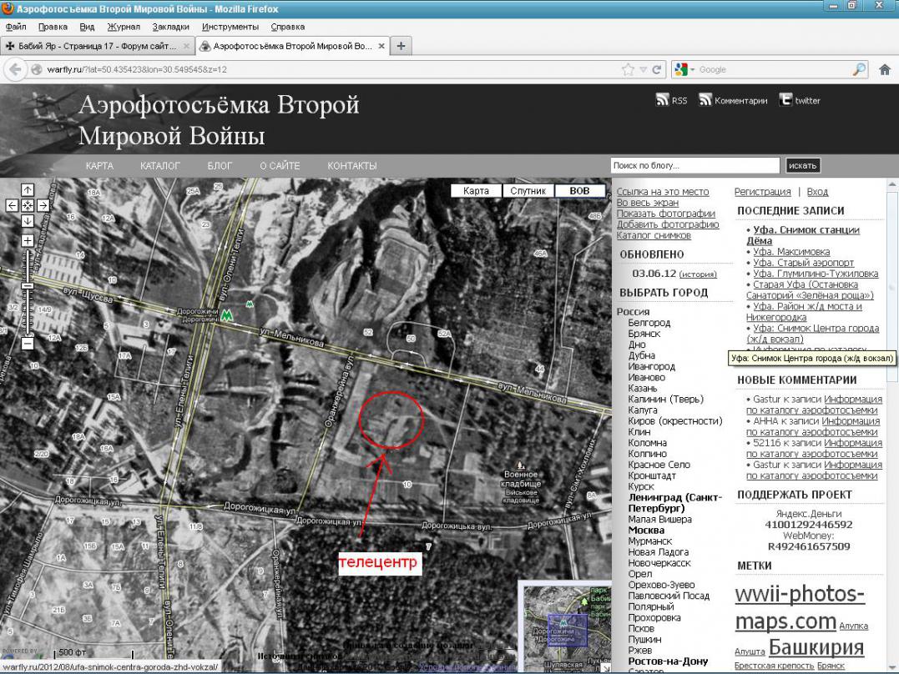The width and height of the screenshot is (899, 674).
Task: Open the RSS feed icon link
Action: (664, 101)
